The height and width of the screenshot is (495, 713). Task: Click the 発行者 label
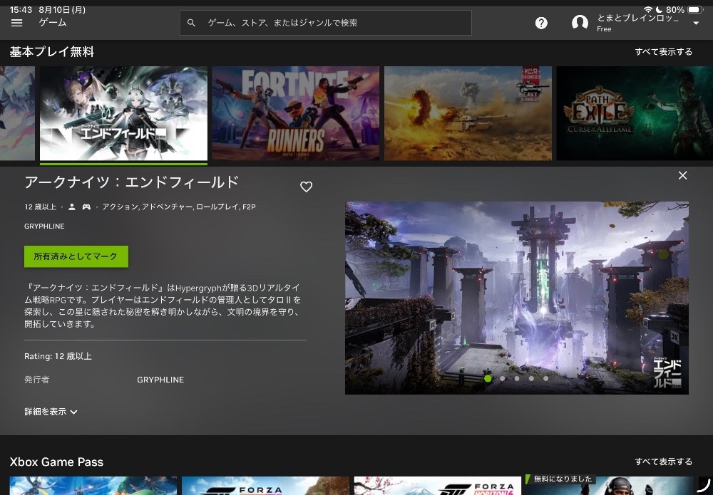click(37, 380)
